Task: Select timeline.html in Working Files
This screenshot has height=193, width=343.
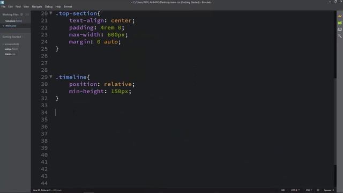Action: (x=13, y=21)
